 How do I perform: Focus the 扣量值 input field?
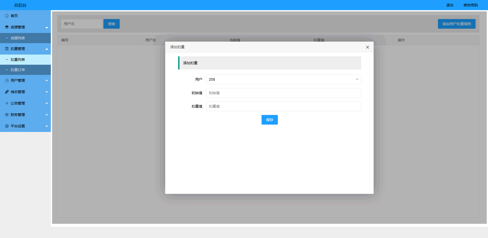(x=283, y=106)
